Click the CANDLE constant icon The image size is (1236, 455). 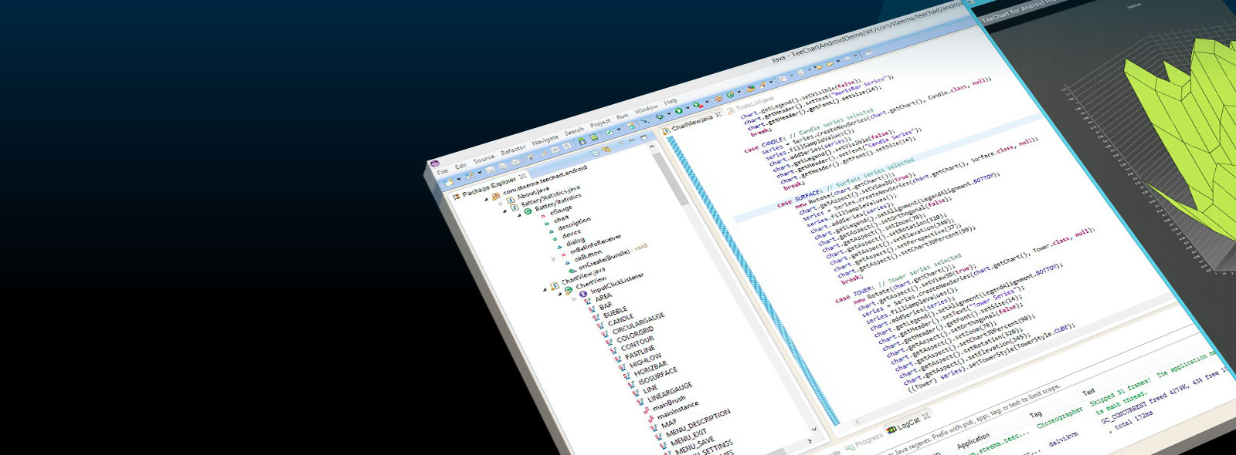click(599, 325)
